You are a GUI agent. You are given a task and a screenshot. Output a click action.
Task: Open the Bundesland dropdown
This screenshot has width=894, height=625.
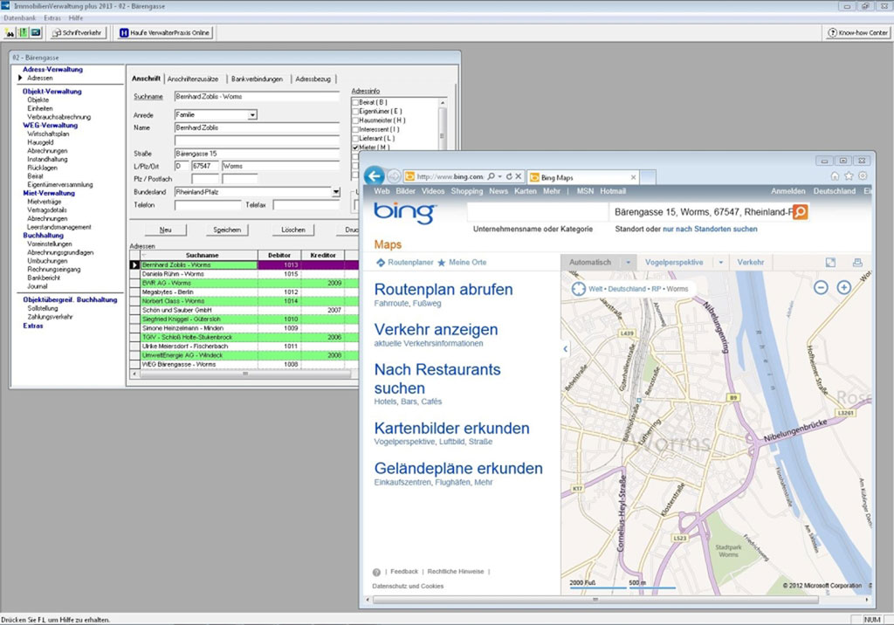point(336,192)
